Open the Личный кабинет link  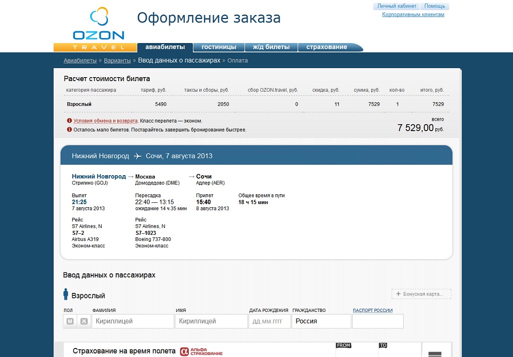point(397,6)
